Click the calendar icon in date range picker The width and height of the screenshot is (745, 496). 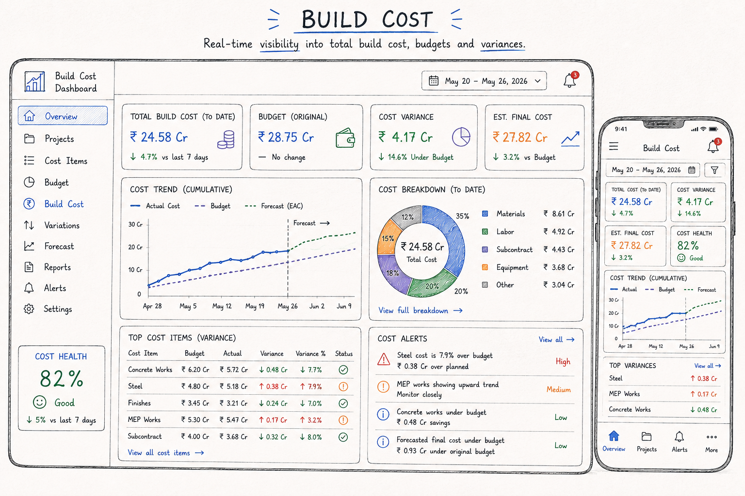coord(434,81)
